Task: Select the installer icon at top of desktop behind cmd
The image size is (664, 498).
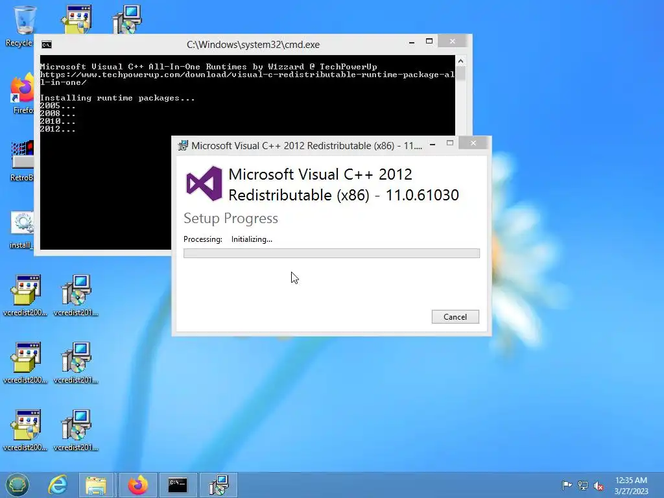Action: 77,19
